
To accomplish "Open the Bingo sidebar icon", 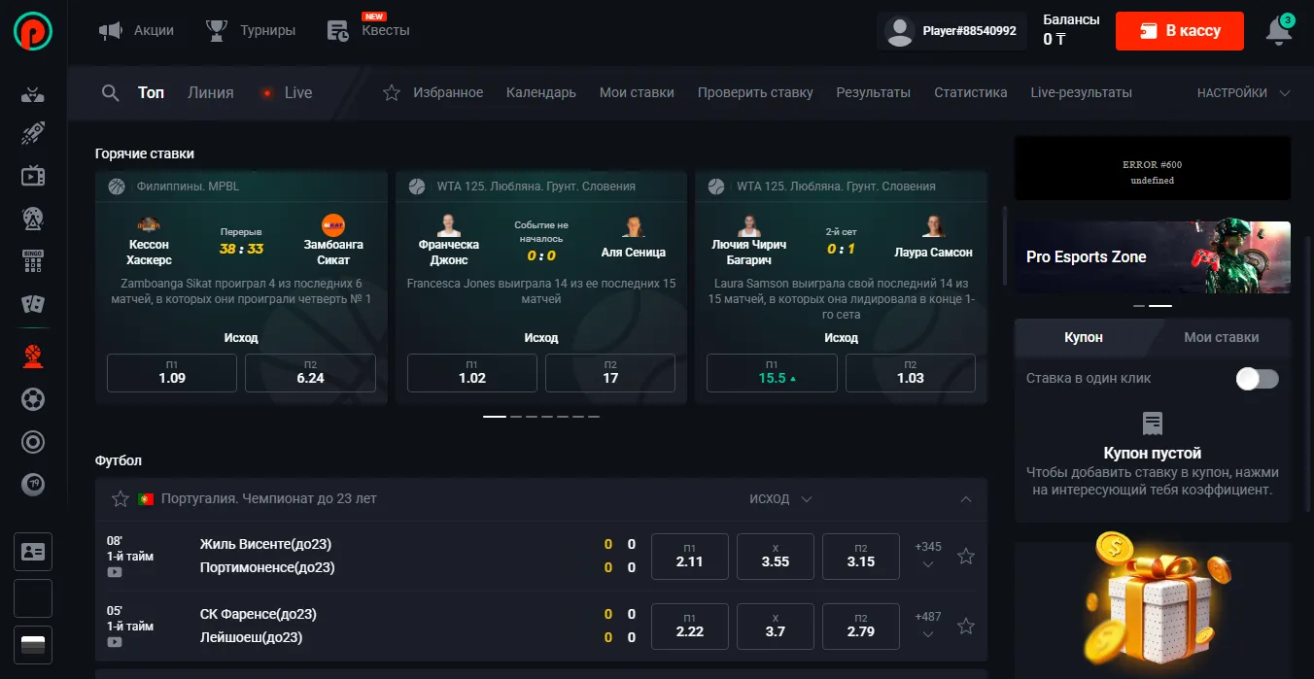I will click(33, 260).
